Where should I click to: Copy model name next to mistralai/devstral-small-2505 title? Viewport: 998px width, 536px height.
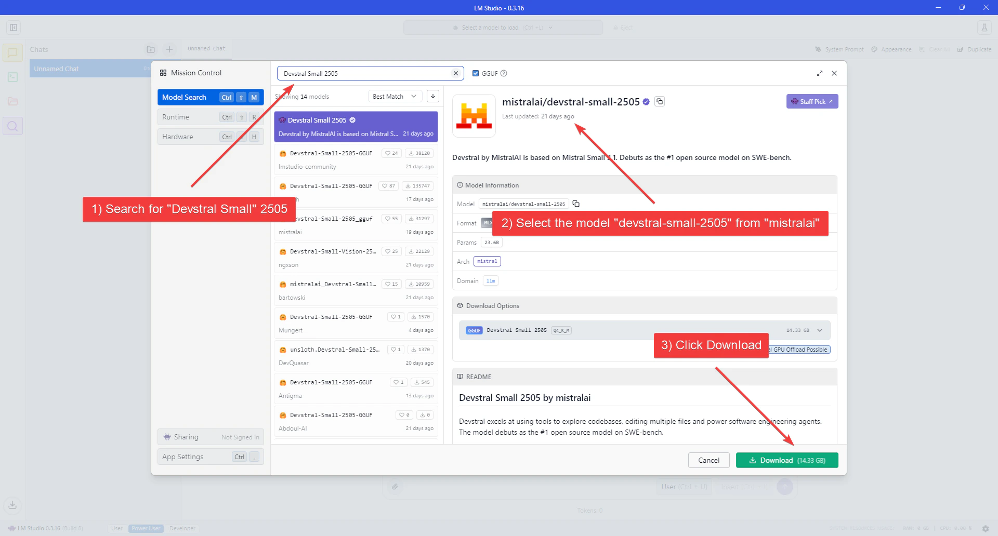pos(660,101)
